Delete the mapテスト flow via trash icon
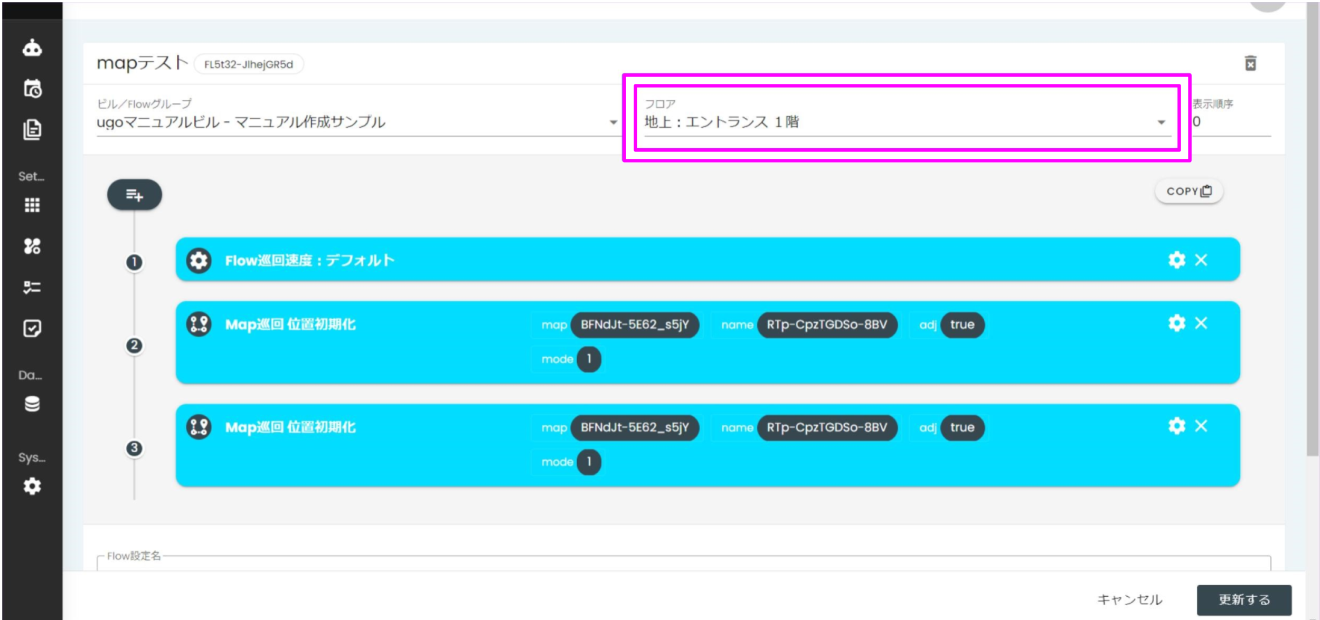The width and height of the screenshot is (1320, 620). click(1251, 64)
